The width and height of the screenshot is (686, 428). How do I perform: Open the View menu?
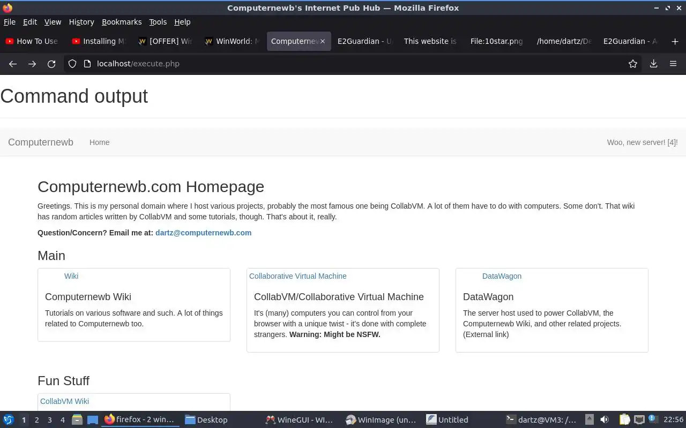[x=53, y=22]
